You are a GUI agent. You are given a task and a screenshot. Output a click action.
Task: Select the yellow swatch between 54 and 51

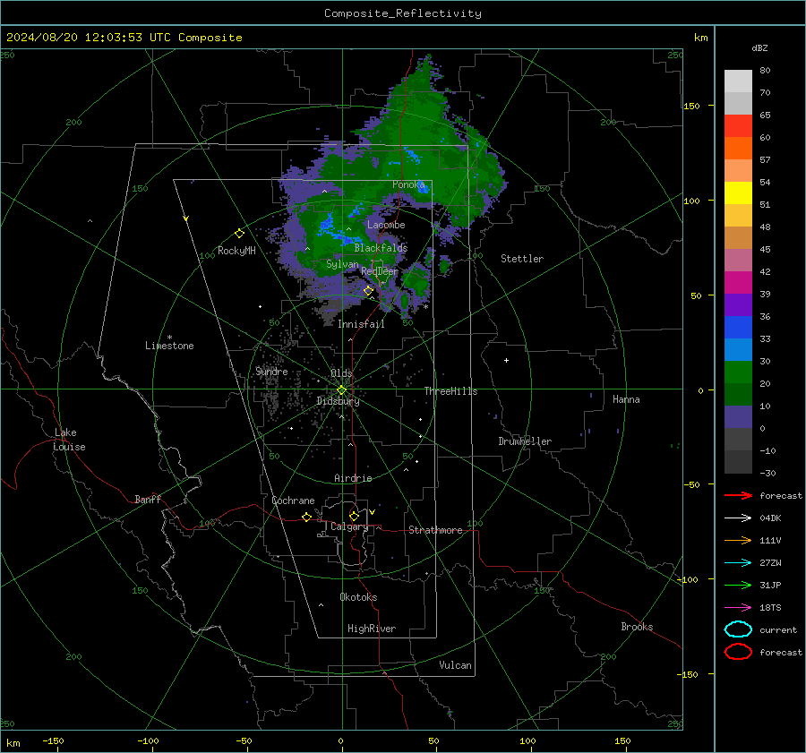(738, 193)
